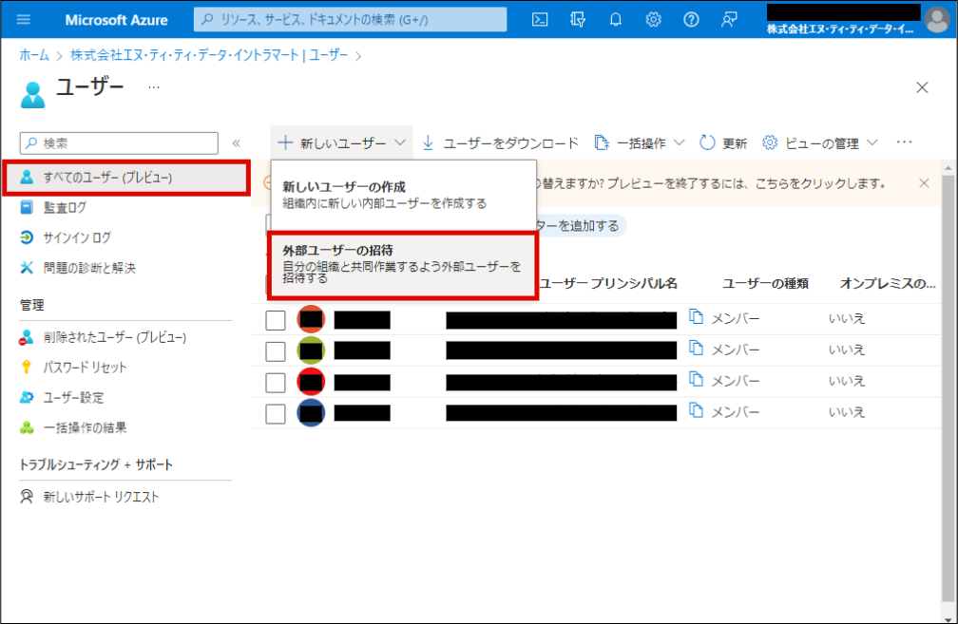This screenshot has height=624, width=958.
Task: Open the notifications bell
Action: point(616,19)
